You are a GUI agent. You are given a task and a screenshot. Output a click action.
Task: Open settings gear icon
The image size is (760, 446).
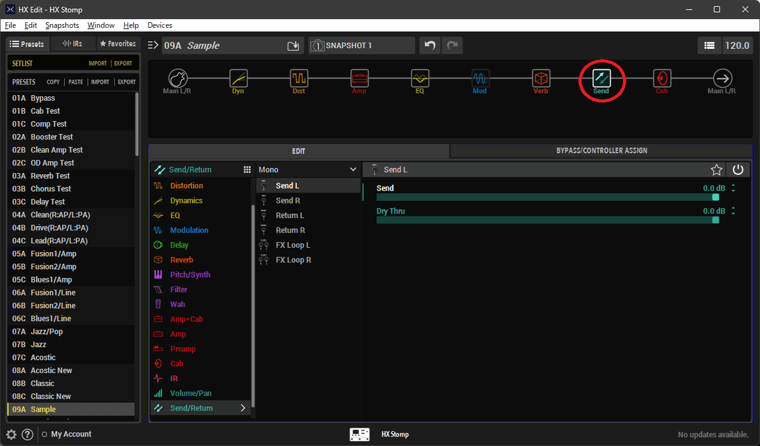(11, 435)
